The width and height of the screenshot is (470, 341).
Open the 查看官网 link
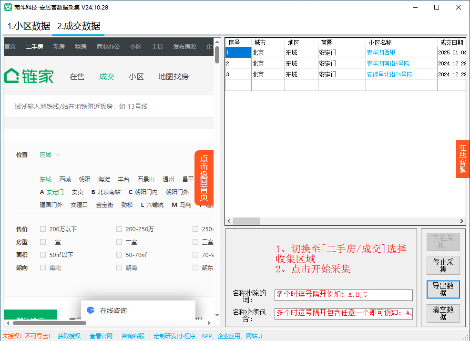pos(101,336)
